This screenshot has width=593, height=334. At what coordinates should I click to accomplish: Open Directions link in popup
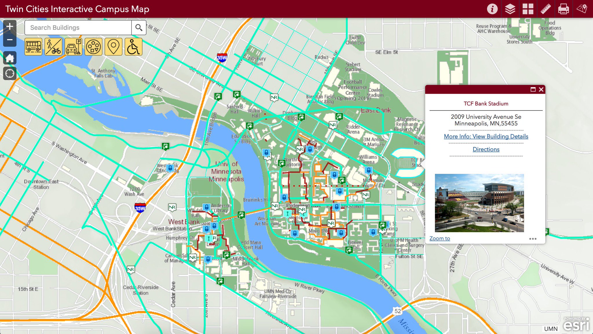(486, 150)
